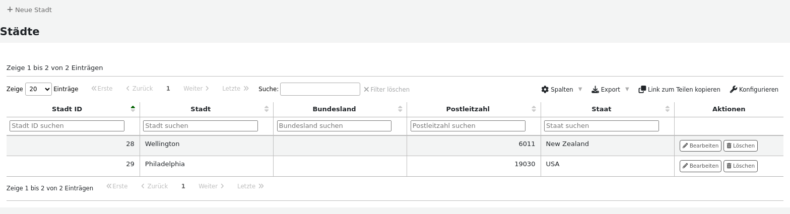Click the top Weiter pagination link
This screenshot has width=790, height=214.
pos(195,89)
